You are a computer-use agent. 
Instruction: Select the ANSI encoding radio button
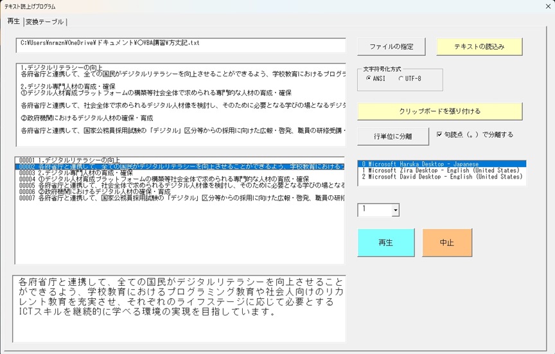coord(369,79)
